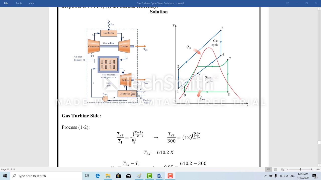The image size is (321, 180).
Task: Open red Camtasia Recorder taskbar icon
Action: click(170, 176)
